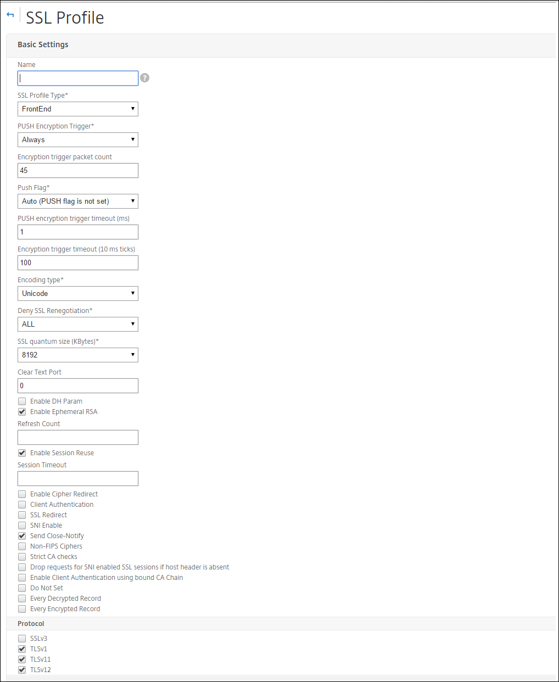Click the SSL Profile page title

65,18
